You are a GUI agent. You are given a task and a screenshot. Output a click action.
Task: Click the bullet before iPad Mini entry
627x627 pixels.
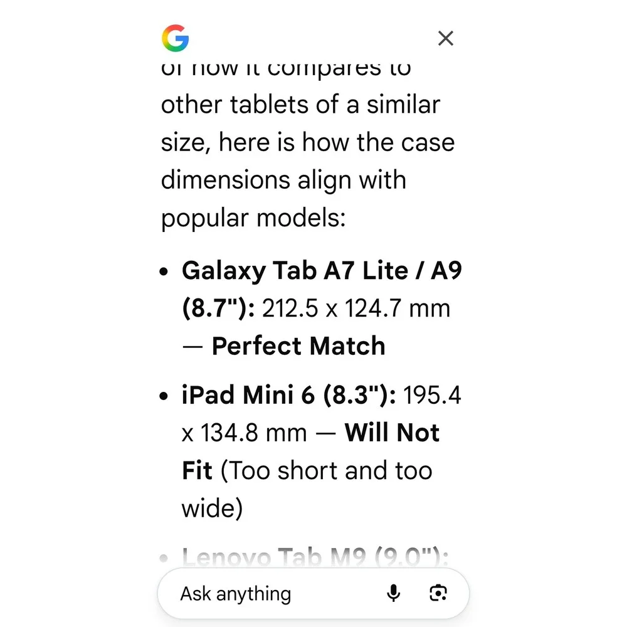point(164,396)
